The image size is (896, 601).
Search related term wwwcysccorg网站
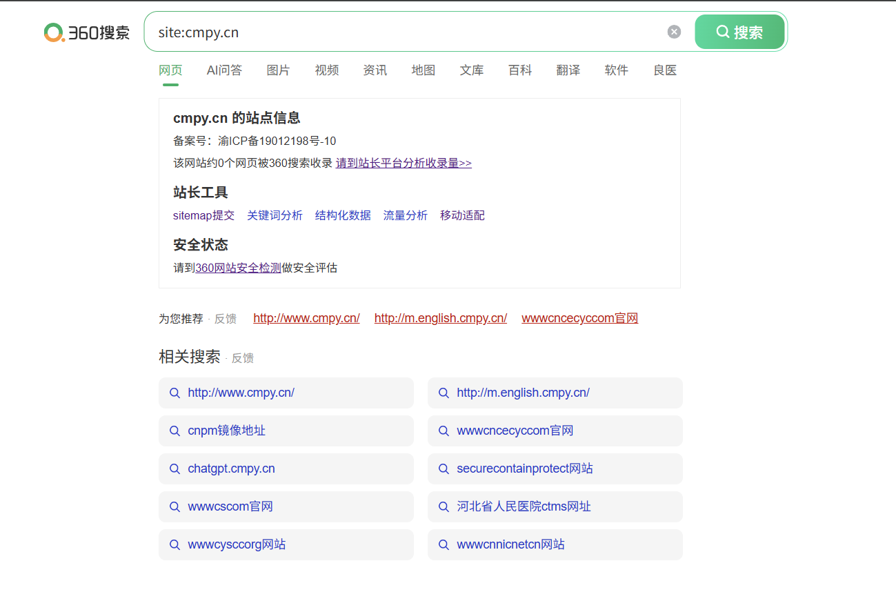pyautogui.click(x=286, y=544)
